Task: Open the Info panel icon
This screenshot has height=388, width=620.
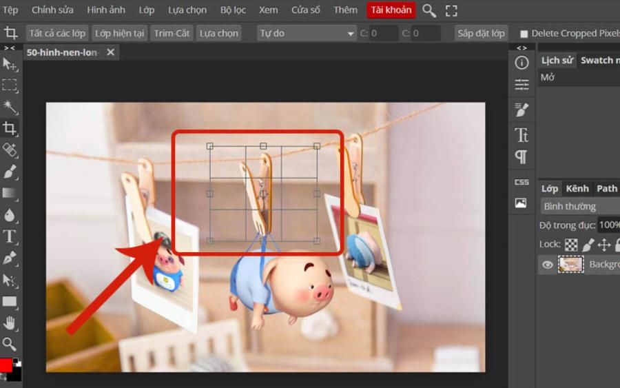Action: pyautogui.click(x=521, y=63)
